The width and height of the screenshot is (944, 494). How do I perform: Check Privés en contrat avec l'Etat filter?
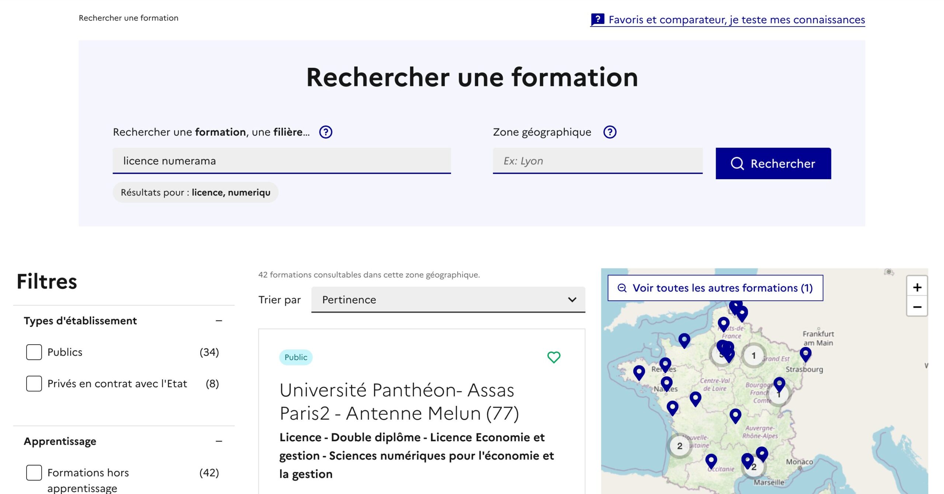[34, 383]
